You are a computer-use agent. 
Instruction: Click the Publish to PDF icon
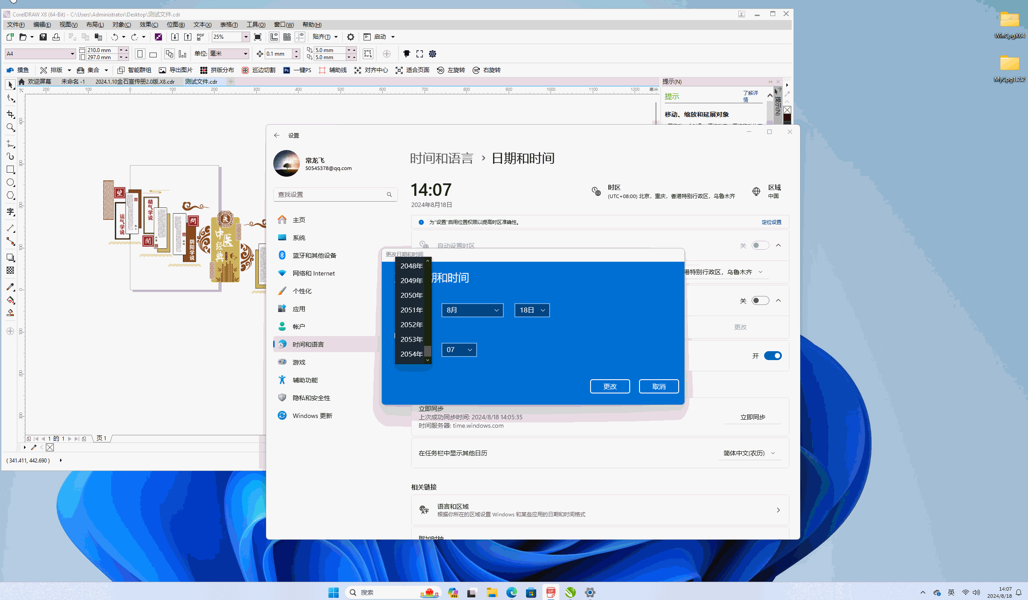click(x=201, y=37)
